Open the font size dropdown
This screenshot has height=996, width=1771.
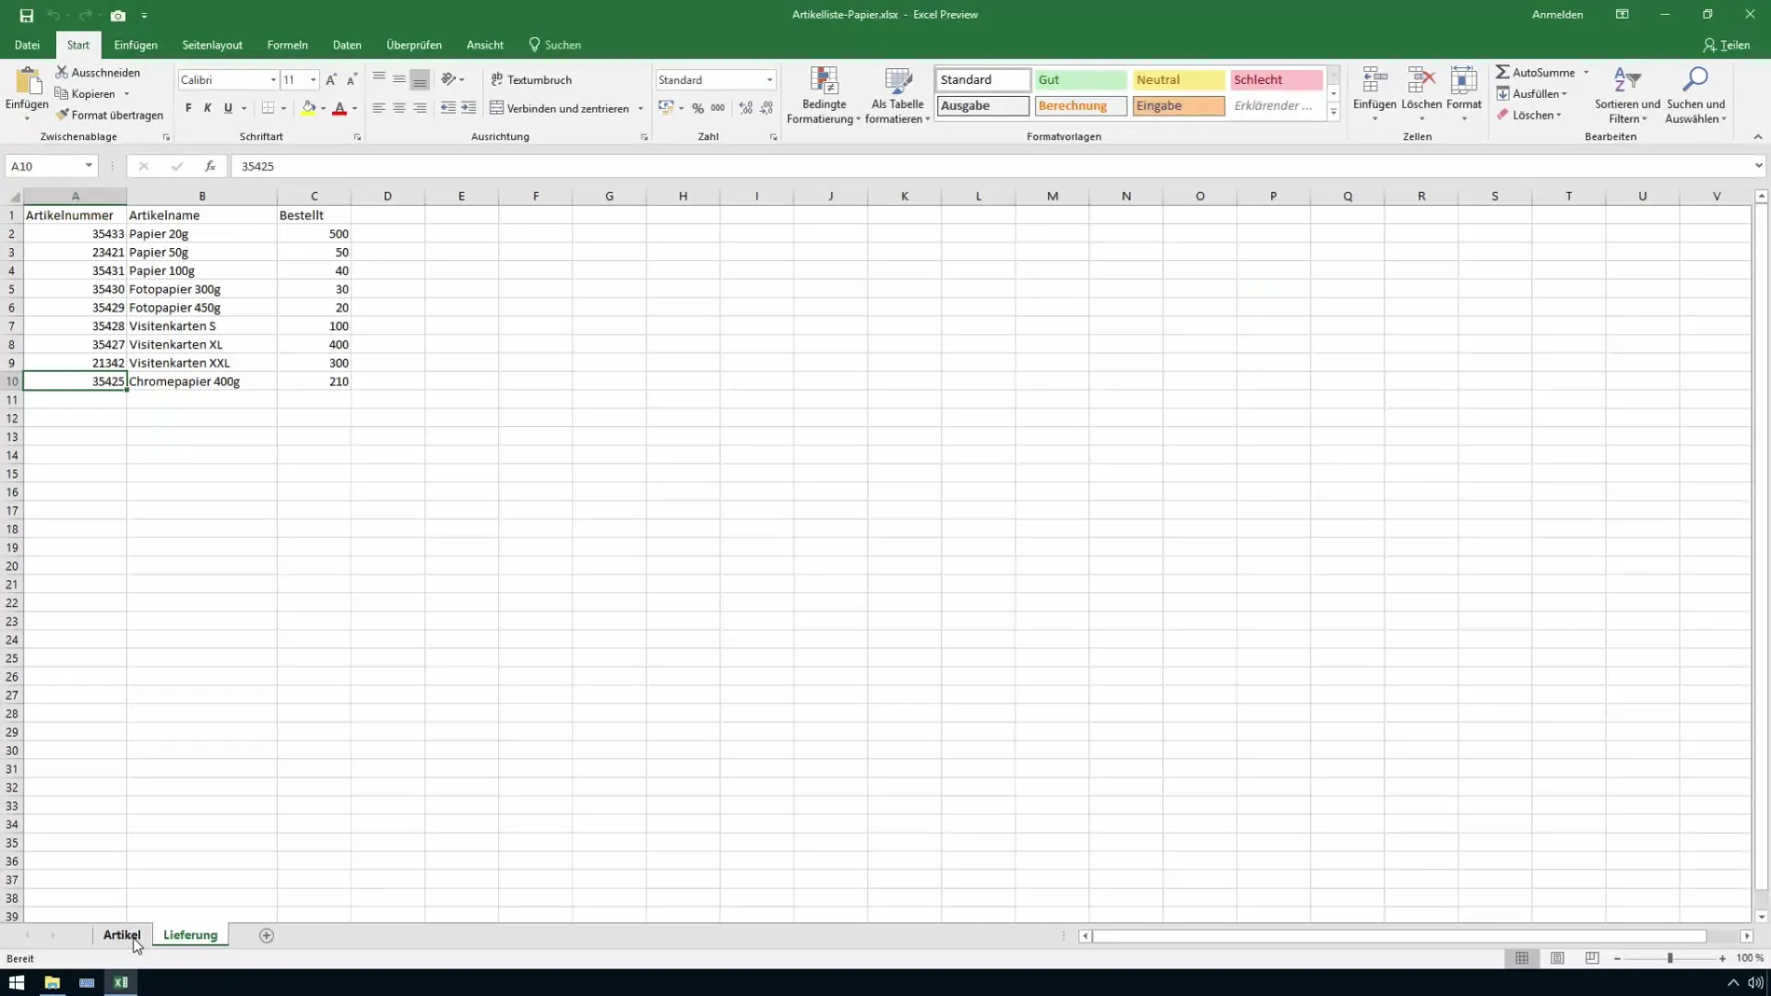(313, 80)
